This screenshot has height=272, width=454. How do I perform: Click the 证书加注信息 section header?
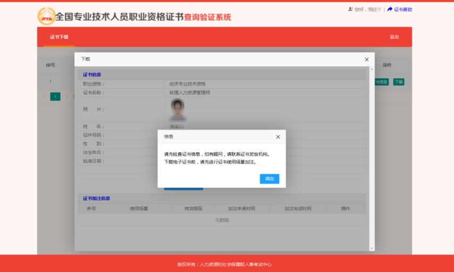pyautogui.click(x=96, y=198)
